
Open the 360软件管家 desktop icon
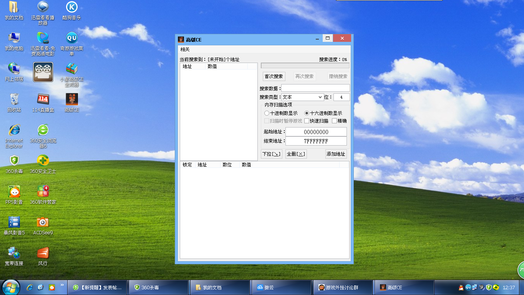click(x=43, y=192)
